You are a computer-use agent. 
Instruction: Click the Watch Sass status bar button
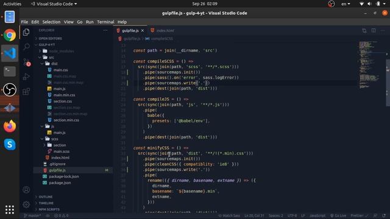229,215
